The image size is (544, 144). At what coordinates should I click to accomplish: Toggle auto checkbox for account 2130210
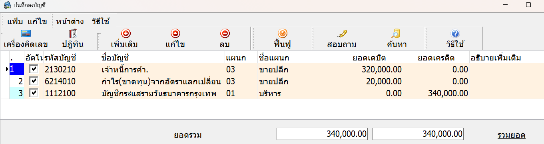(34, 69)
